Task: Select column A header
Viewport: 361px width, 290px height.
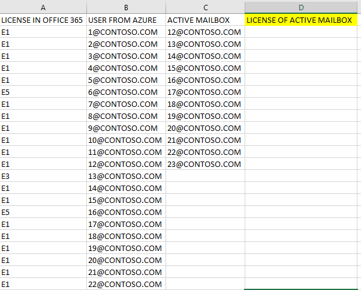Action: pyautogui.click(x=43, y=8)
